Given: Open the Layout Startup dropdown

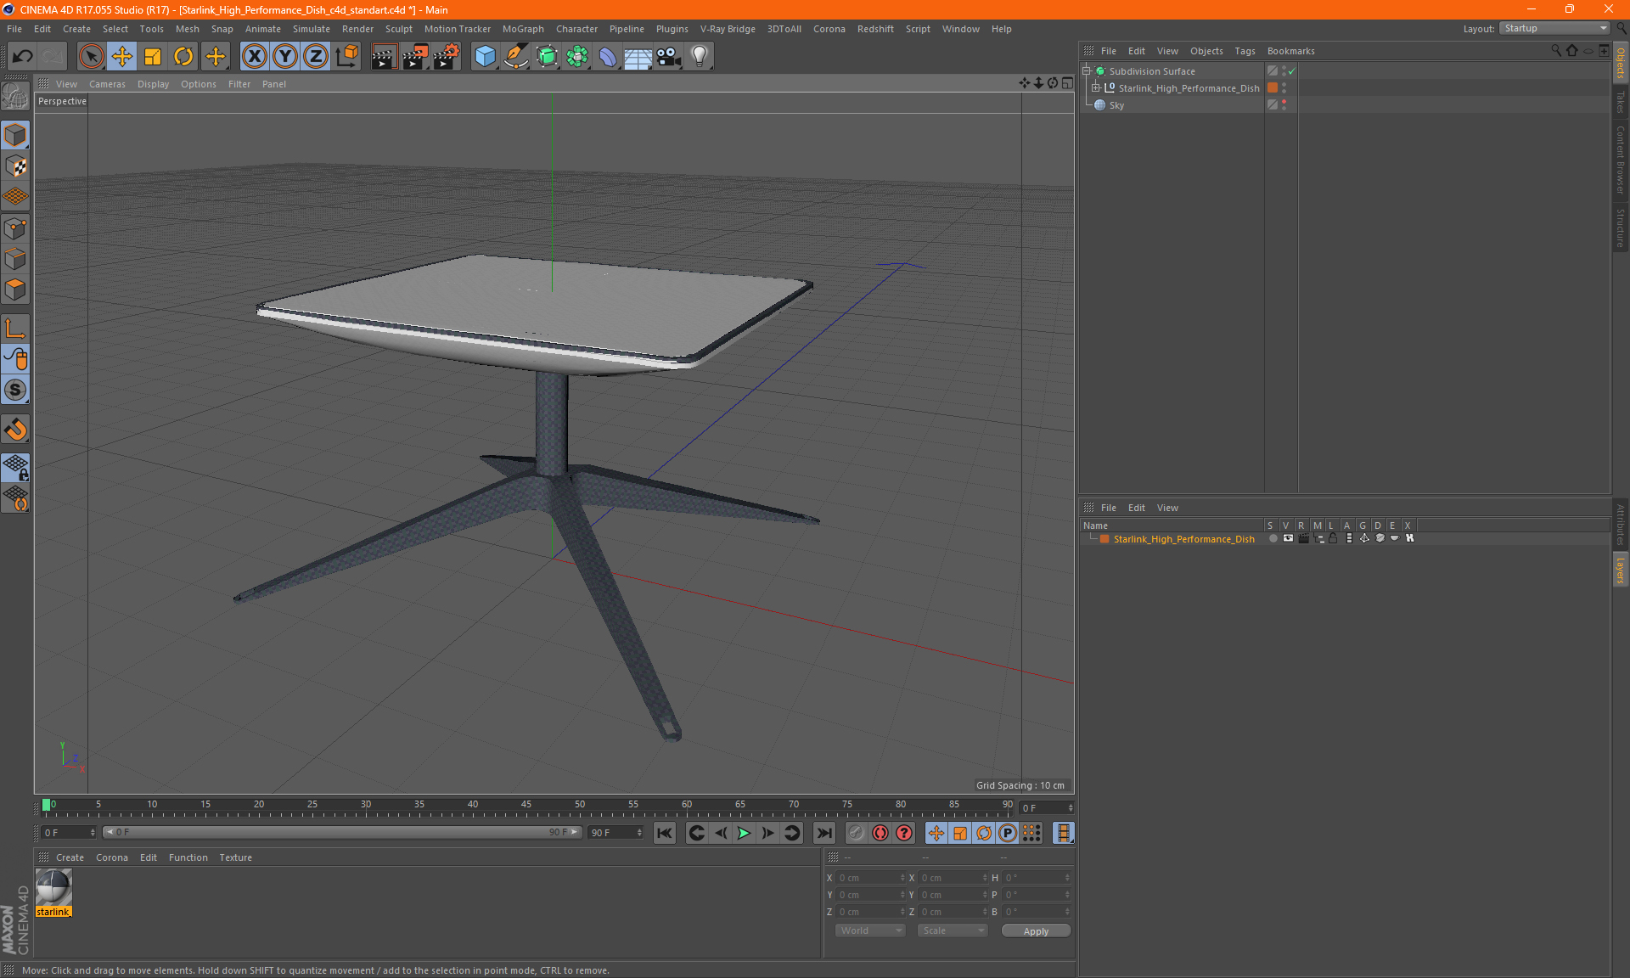Looking at the screenshot, I should [x=1555, y=28].
